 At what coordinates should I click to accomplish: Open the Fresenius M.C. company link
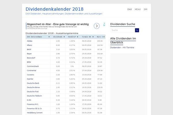[x=33, y=104]
